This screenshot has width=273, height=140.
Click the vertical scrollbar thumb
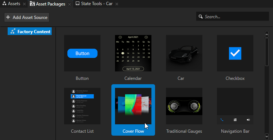coord(267,52)
